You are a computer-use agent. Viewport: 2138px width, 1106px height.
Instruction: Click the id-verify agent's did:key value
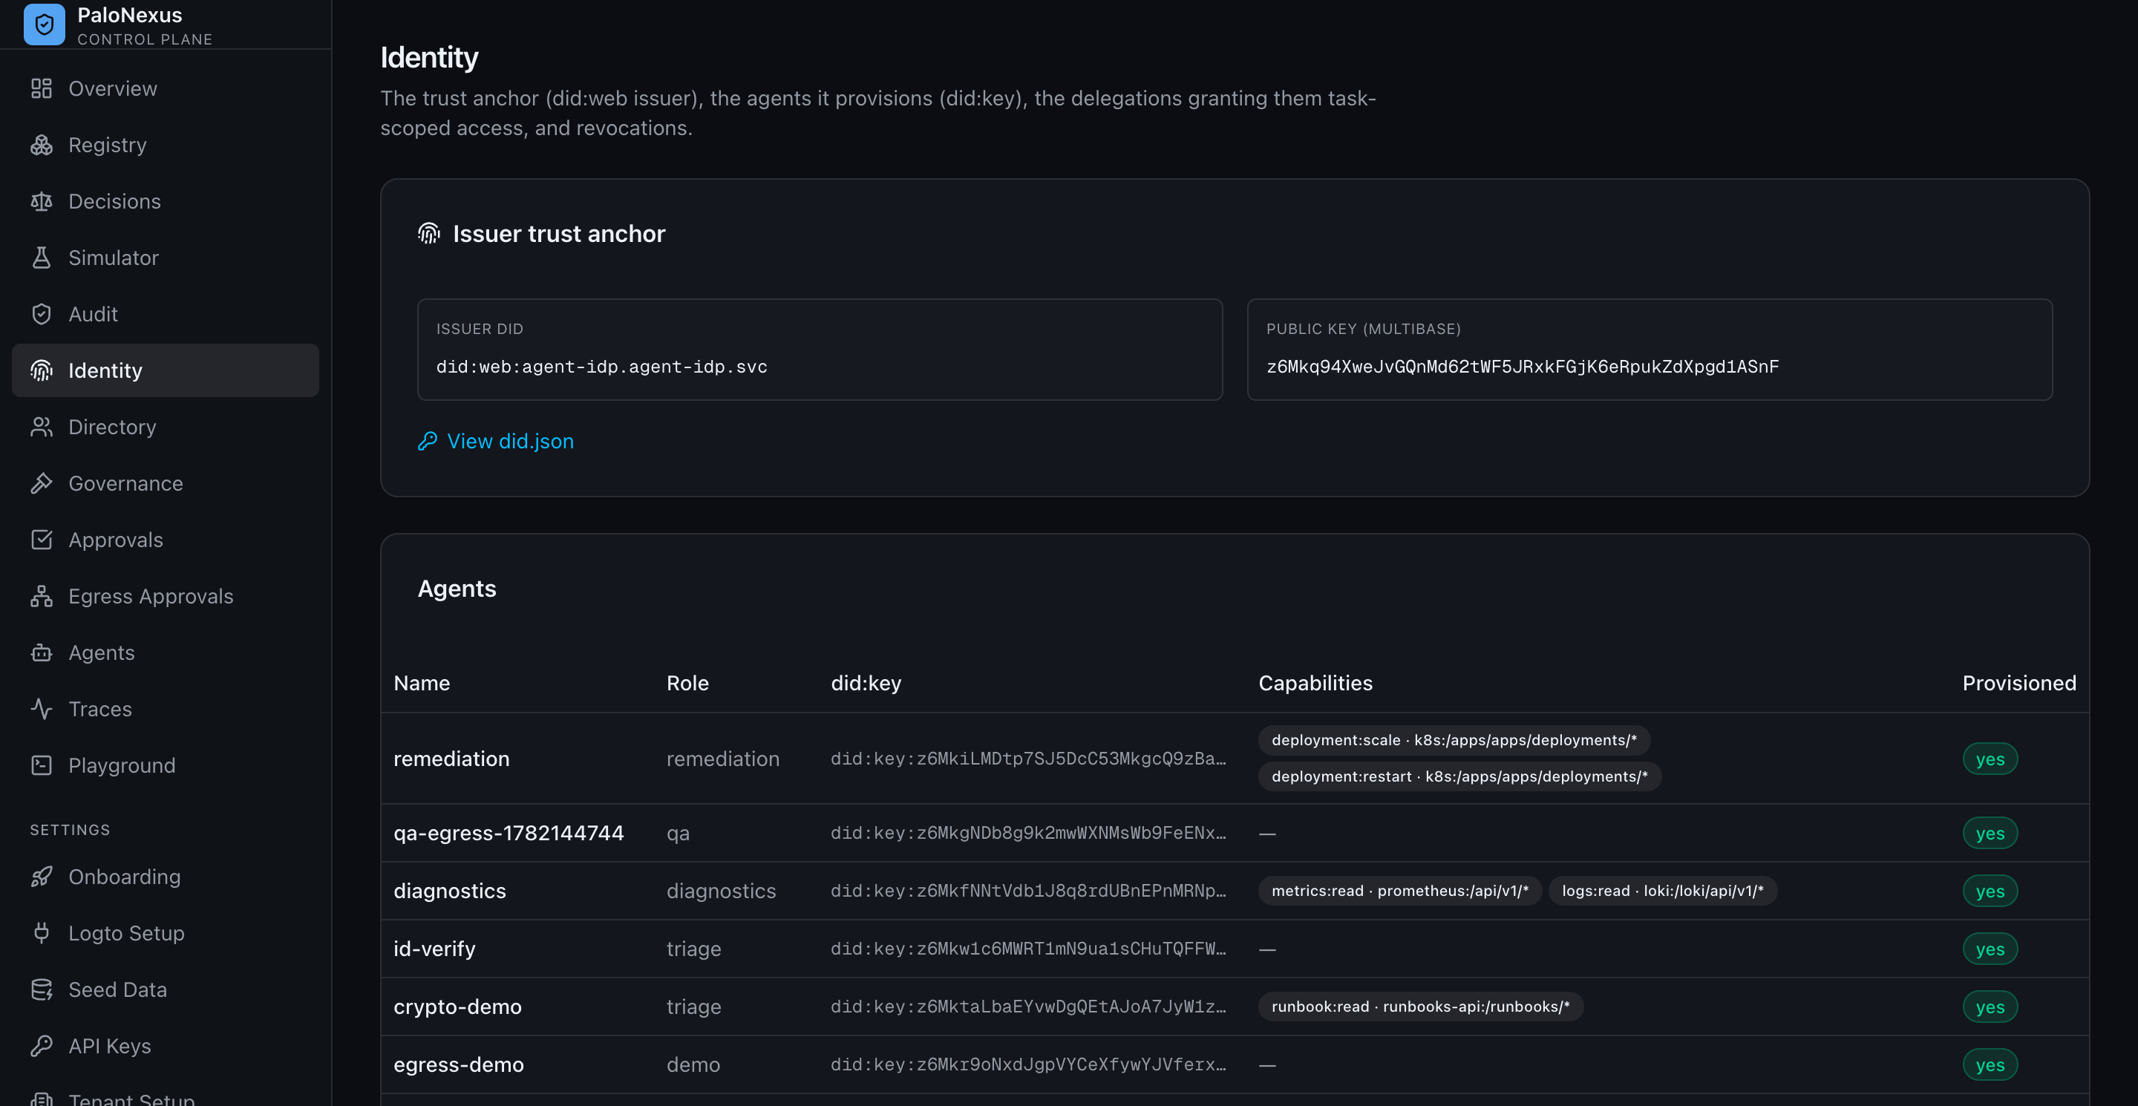[1028, 949]
